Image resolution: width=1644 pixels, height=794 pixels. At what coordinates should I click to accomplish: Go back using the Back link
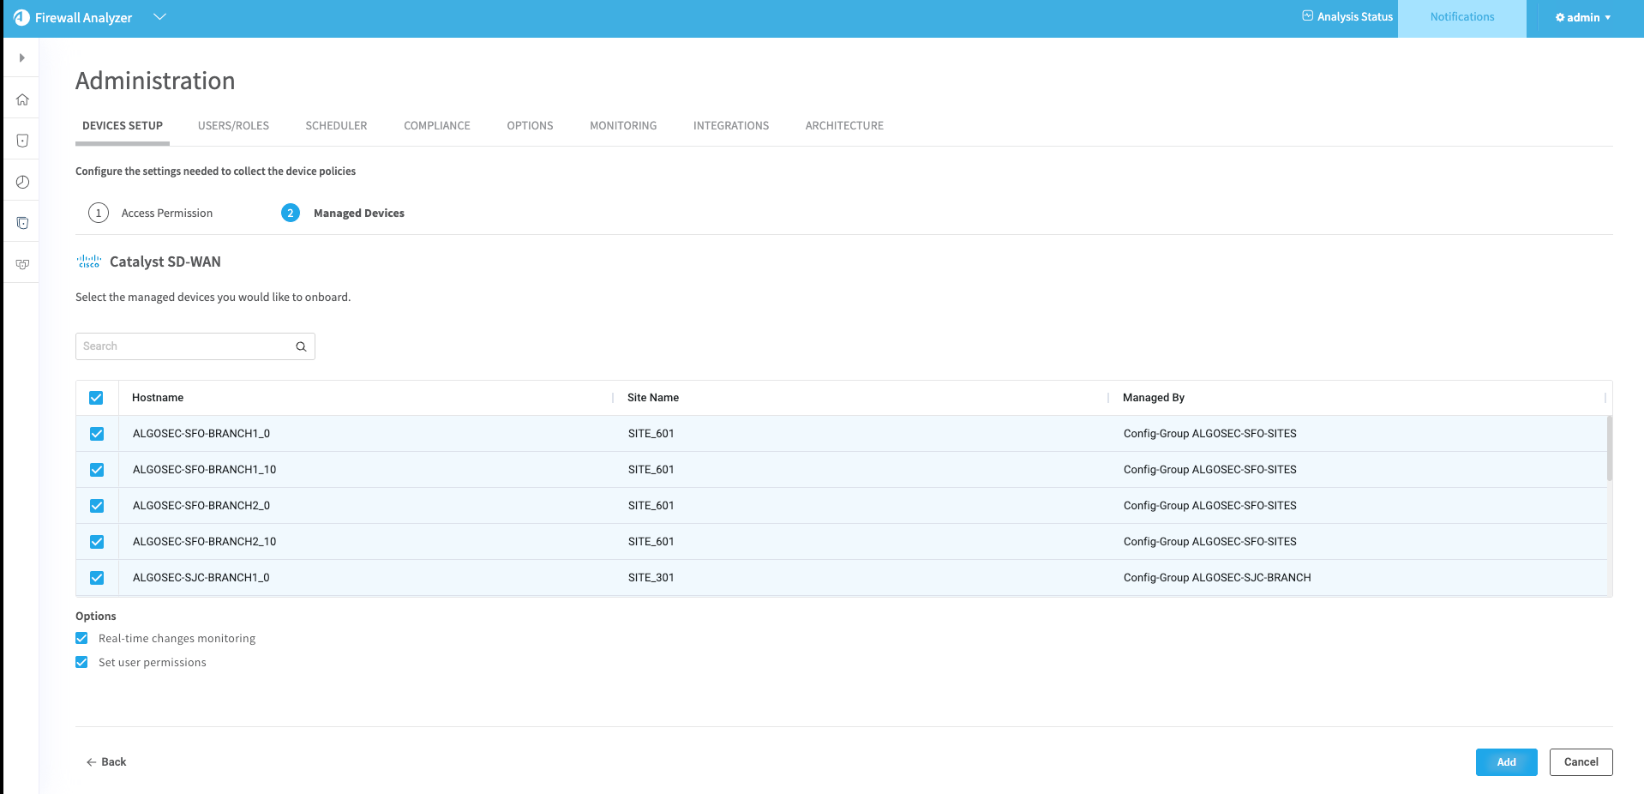pos(106,762)
